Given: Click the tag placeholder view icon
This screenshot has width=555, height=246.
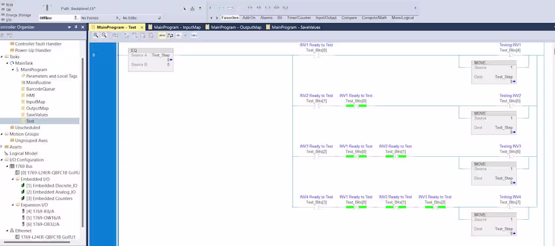Looking at the screenshot, I should (194, 35).
